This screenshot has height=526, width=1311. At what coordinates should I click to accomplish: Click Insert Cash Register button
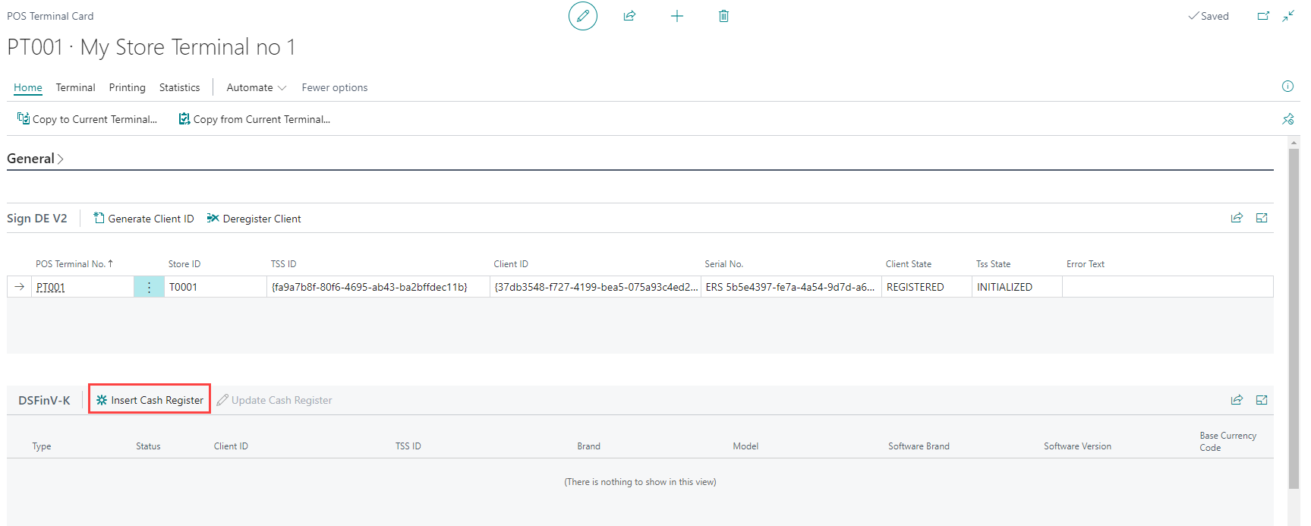point(150,400)
